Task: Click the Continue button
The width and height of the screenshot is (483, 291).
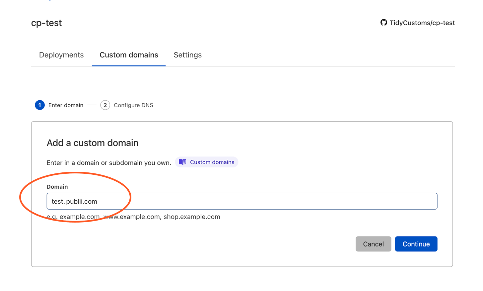Action: coord(416,244)
